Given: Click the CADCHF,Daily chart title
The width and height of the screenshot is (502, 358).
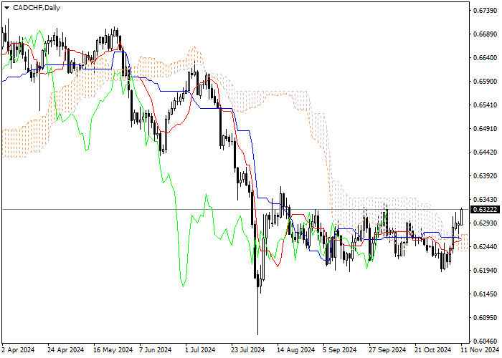Looking at the screenshot, I should click(37, 8).
